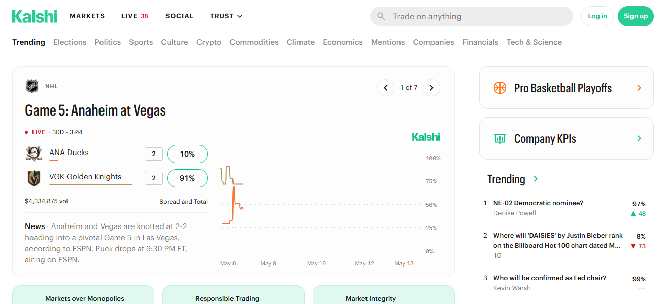666x304 pixels.
Task: Open Spread and Total link
Action: tap(183, 202)
